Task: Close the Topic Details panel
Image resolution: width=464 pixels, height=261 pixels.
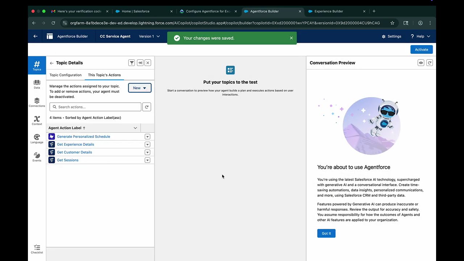Action: (148, 63)
